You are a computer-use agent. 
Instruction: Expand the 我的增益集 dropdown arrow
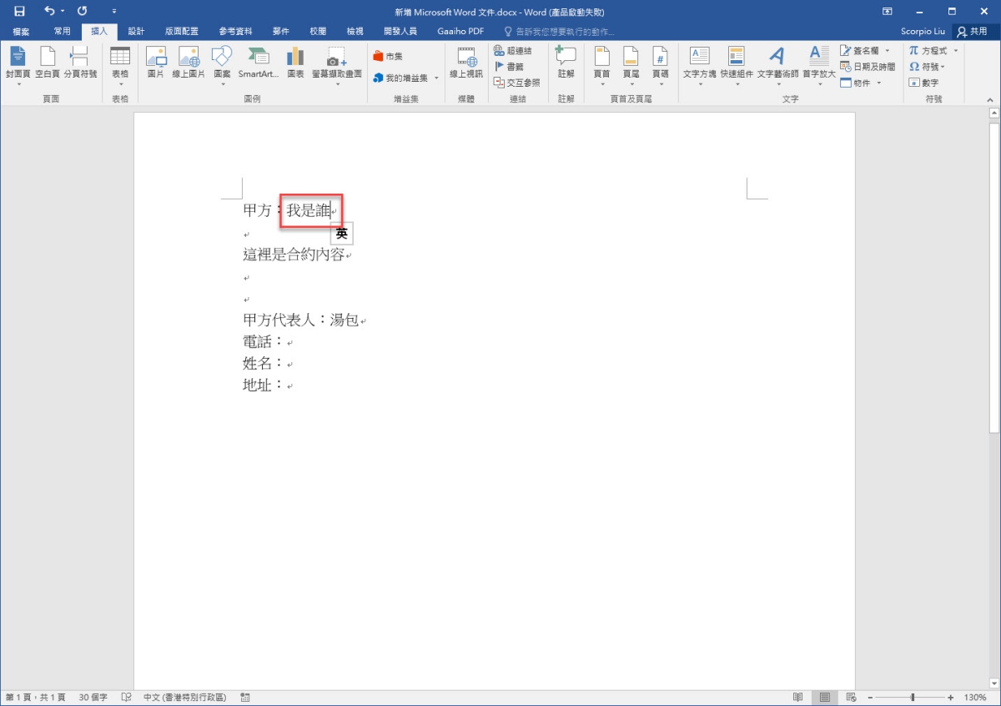[x=436, y=78]
